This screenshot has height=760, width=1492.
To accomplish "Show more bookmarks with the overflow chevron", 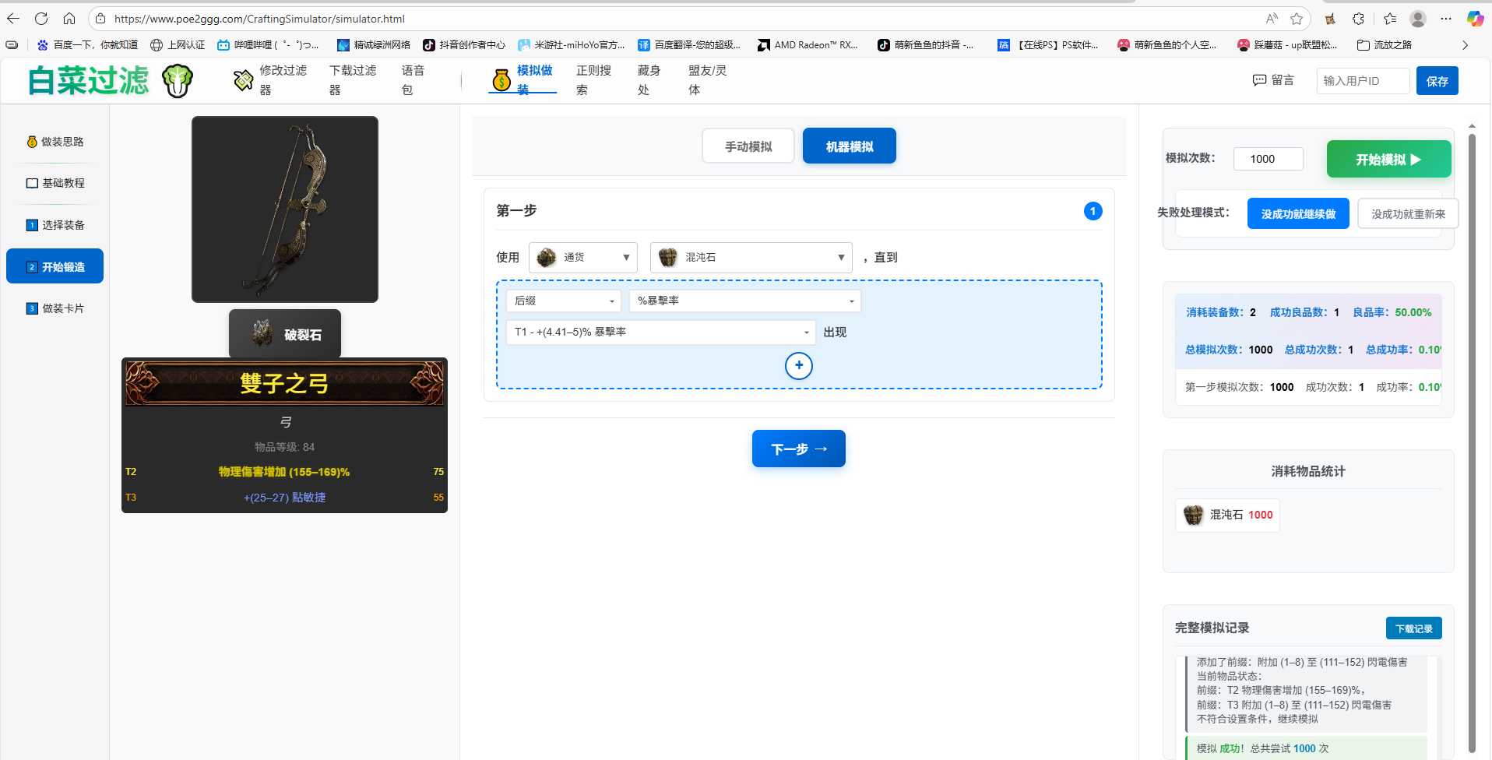I will click(x=1465, y=45).
